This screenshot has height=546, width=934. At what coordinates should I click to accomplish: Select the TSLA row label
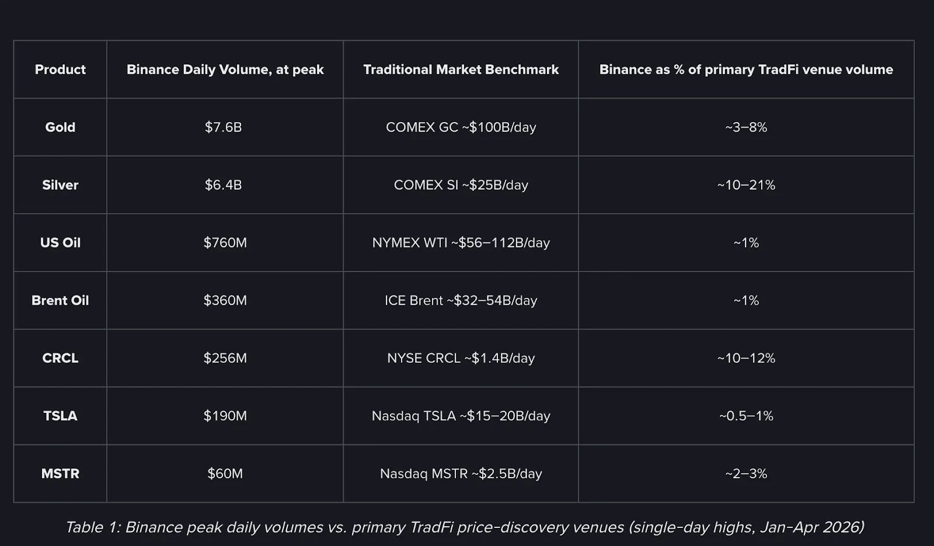tap(60, 416)
